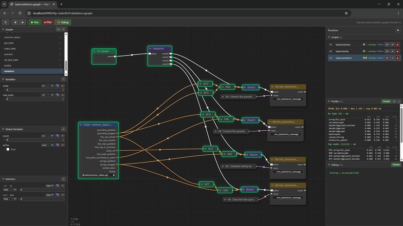
Task: Reset the Profile statistics
Action: coord(394,101)
